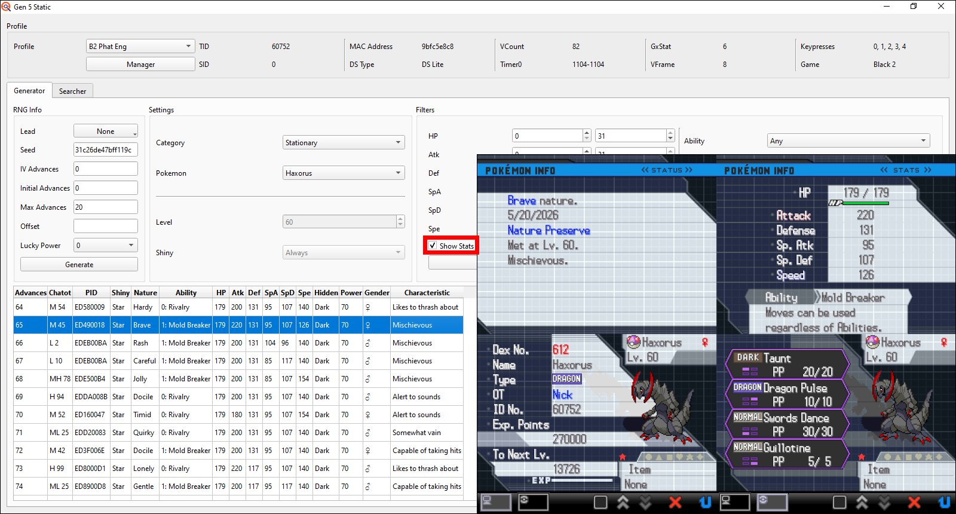Open the Profile dropdown showing B2 Phat Eng
This screenshot has width=956, height=514.
pos(140,46)
